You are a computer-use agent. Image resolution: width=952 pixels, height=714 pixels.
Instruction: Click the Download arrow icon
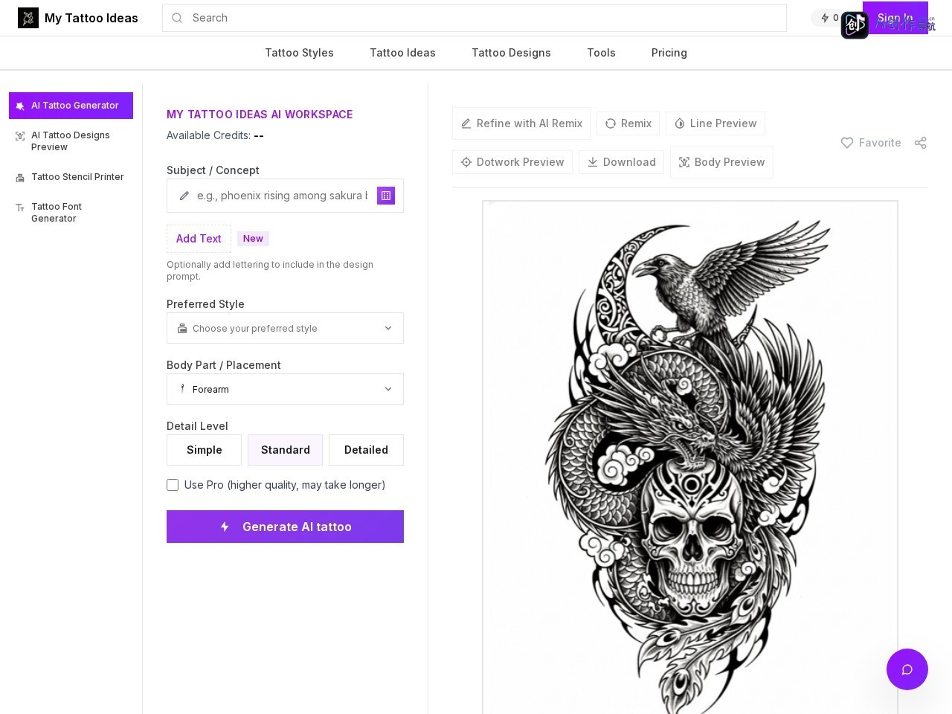click(x=593, y=162)
